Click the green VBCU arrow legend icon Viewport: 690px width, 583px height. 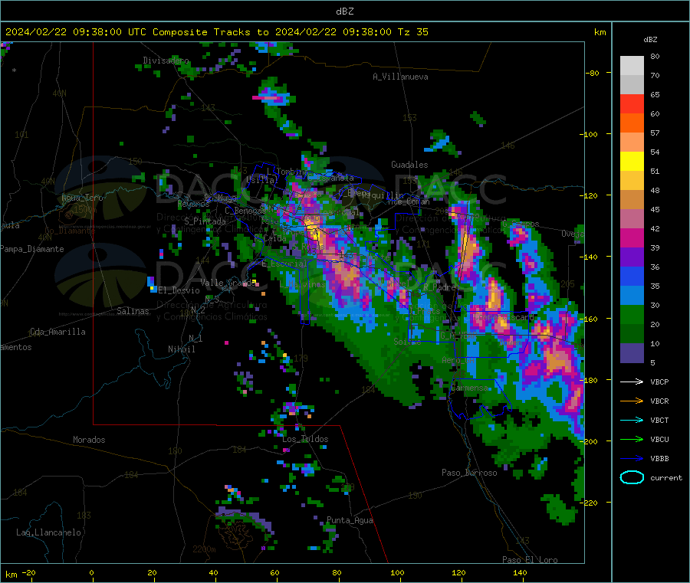point(632,439)
